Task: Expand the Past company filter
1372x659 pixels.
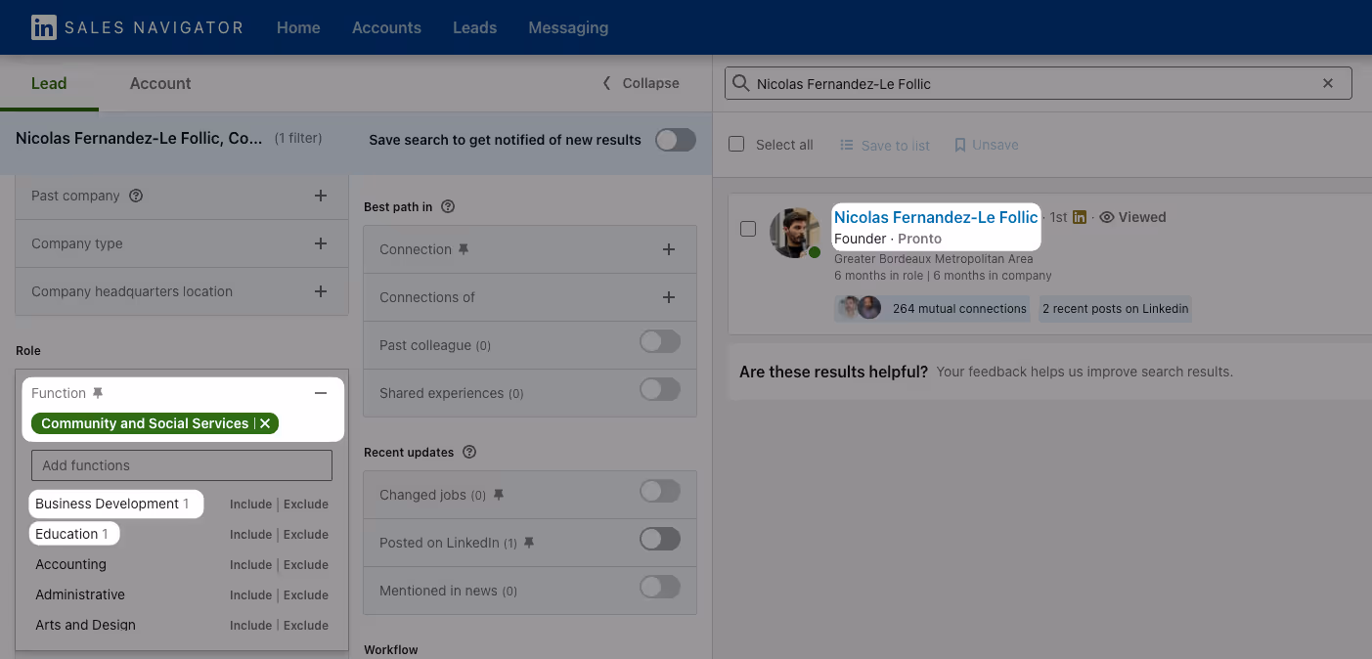Action: [320, 196]
